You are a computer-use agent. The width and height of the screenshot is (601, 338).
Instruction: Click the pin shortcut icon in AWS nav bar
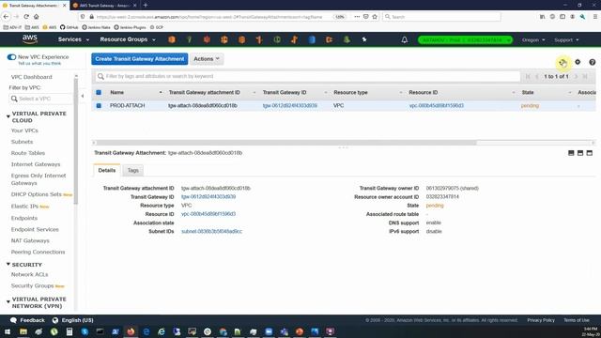(x=364, y=39)
